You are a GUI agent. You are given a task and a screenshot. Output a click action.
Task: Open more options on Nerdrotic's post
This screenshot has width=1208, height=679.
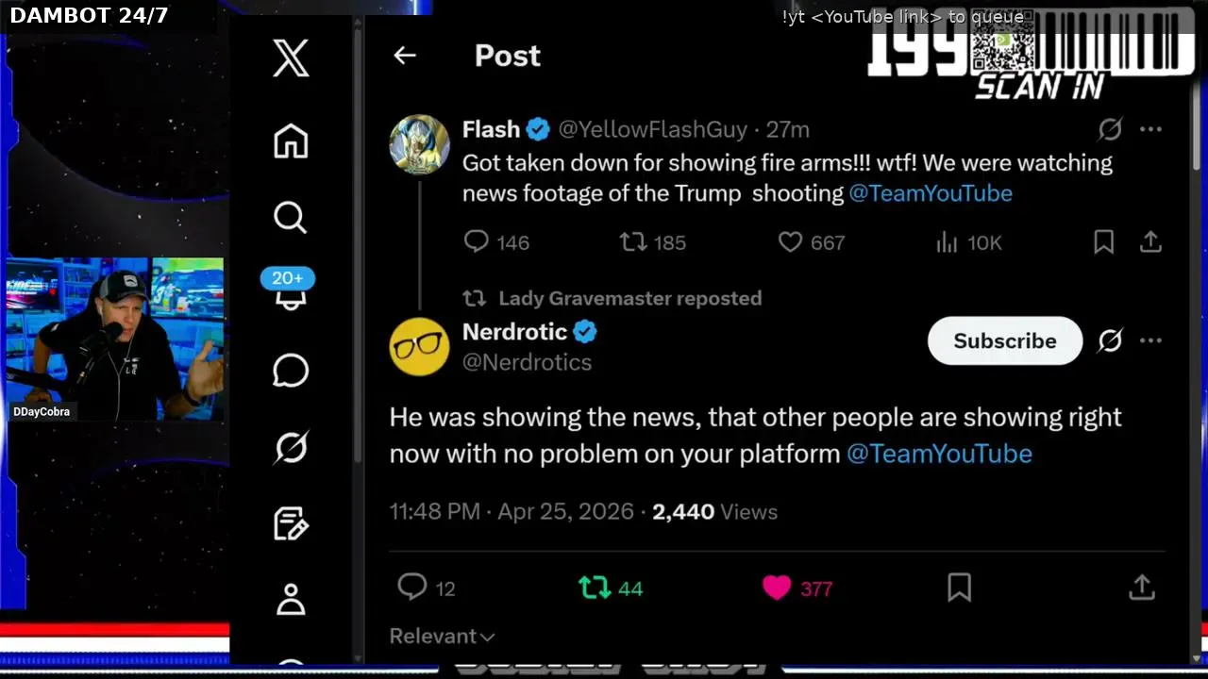pos(1150,340)
